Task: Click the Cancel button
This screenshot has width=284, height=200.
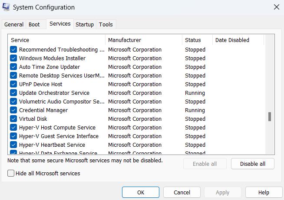Action: [182, 192]
